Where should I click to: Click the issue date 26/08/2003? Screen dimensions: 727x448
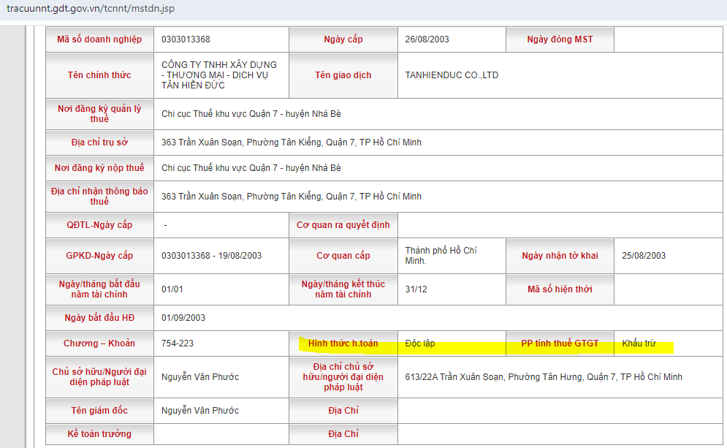[x=427, y=39]
